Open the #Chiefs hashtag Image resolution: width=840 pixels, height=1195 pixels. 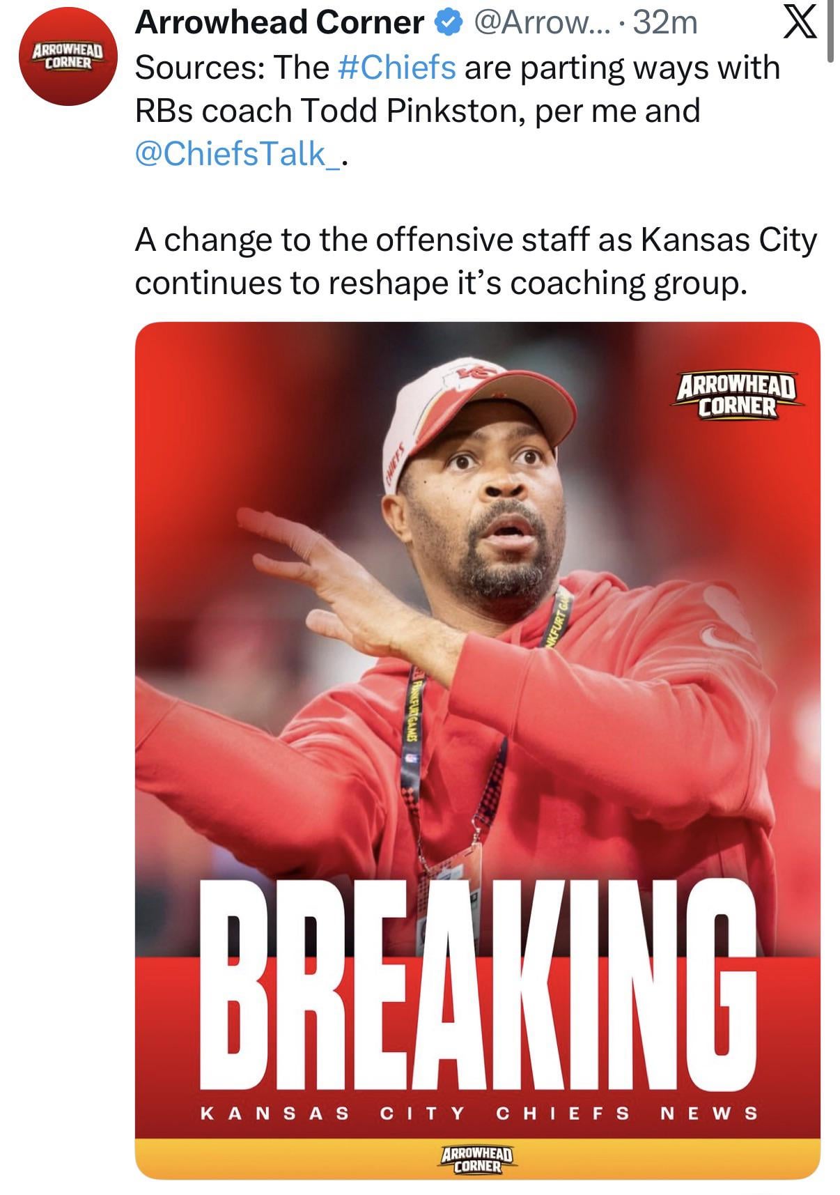click(397, 68)
